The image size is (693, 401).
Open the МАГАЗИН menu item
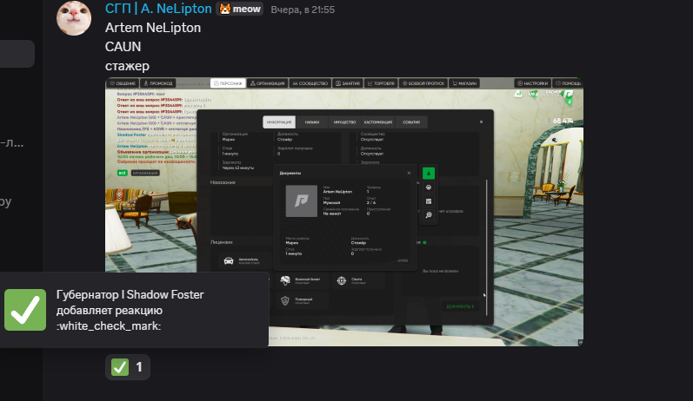(468, 83)
